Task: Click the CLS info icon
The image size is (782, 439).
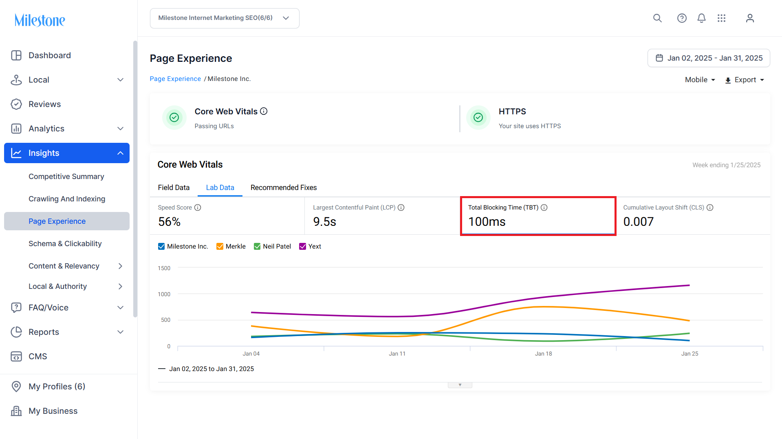Action: pos(710,207)
